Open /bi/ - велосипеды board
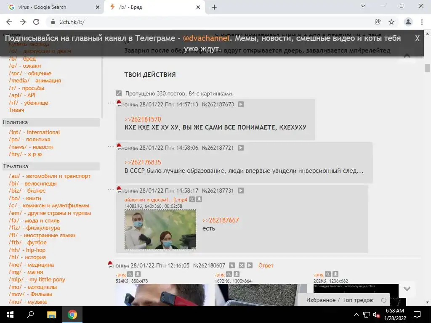Image resolution: width=431 pixels, height=323 pixels. (32, 183)
